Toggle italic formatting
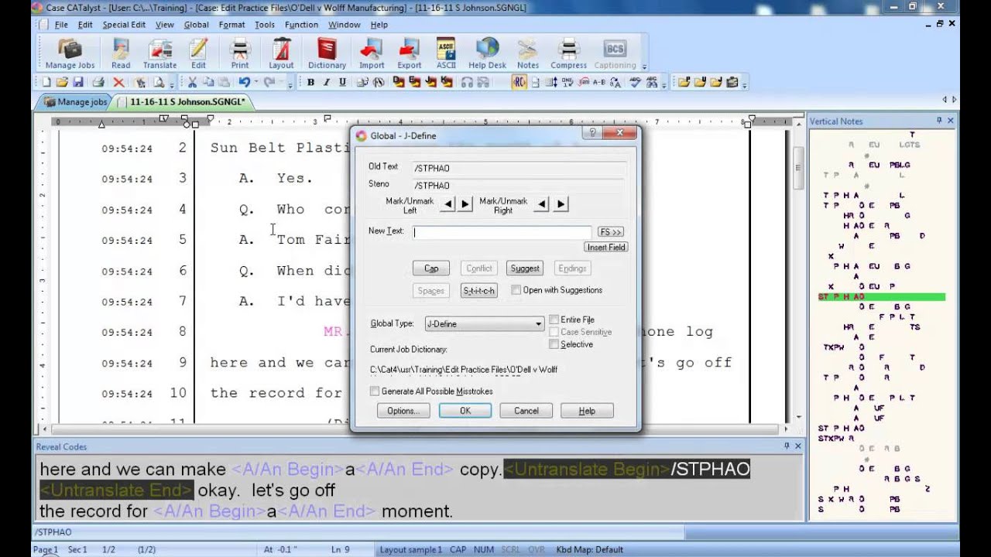 (327, 82)
